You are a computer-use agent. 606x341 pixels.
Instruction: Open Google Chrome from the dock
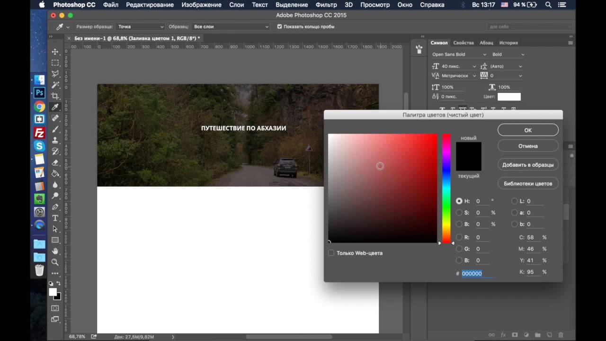[x=39, y=107]
